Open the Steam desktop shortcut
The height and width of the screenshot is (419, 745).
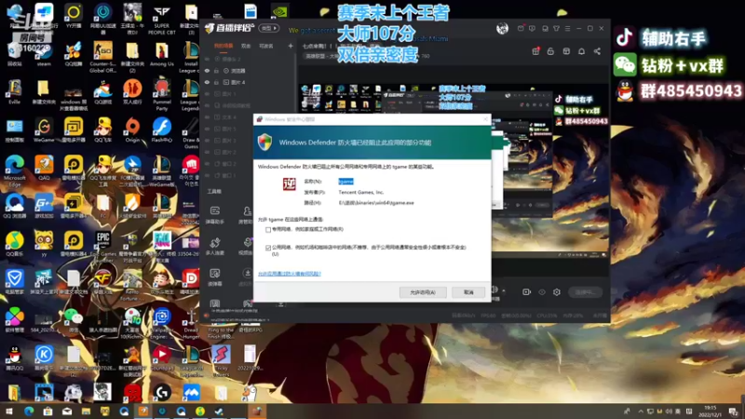tap(44, 56)
